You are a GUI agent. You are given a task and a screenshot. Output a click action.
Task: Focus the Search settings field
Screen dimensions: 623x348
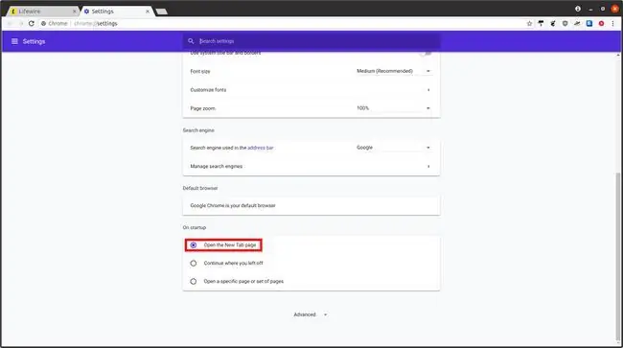click(x=311, y=41)
